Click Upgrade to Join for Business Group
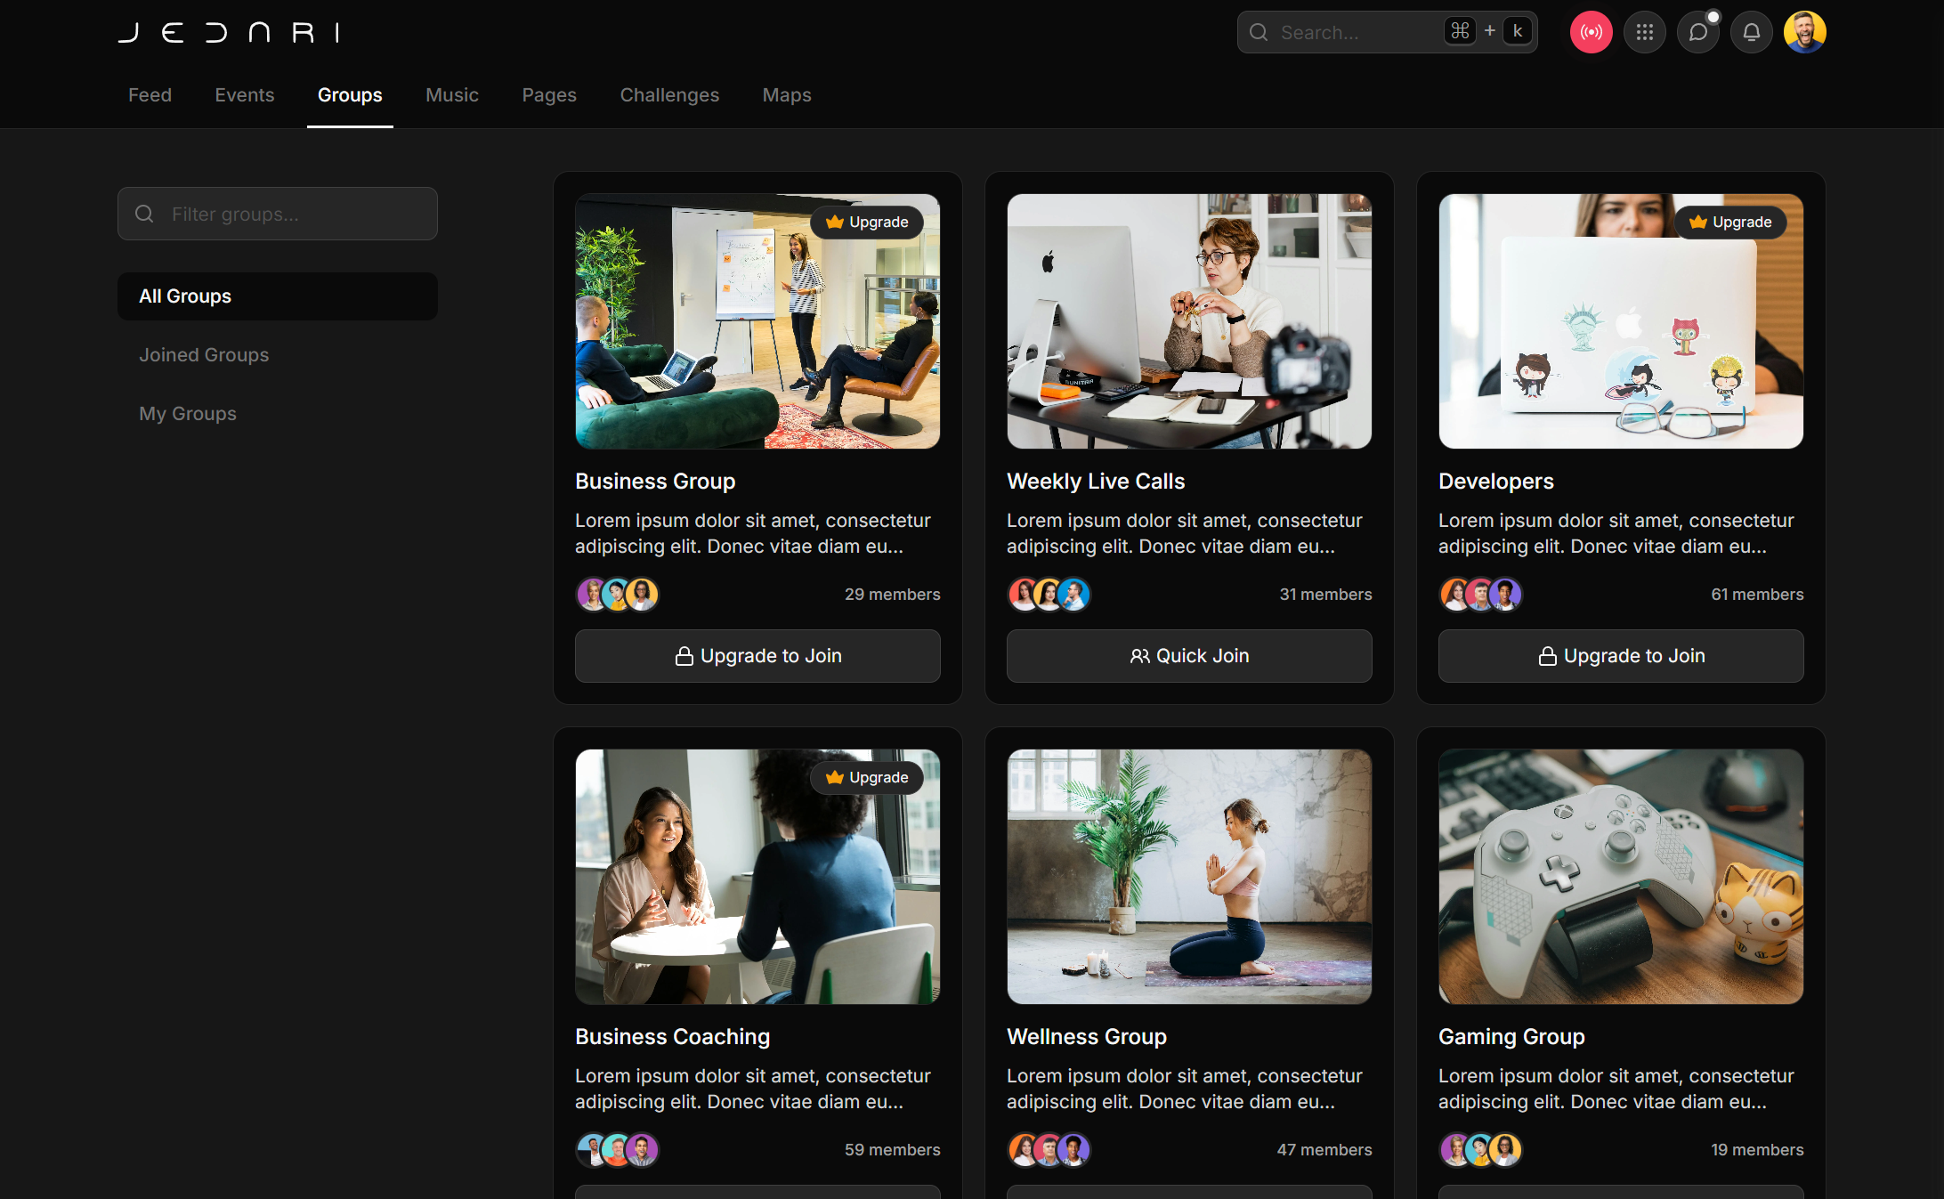Screen dimensions: 1944x1199 (x=757, y=656)
